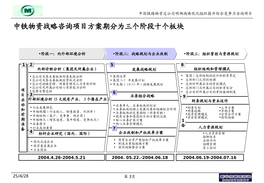Image resolution: width=264 pixels, height=183 pixels.
Task: Click the header text 中国铁路物资总公司明确战略优化组织
Action: (x=195, y=13)
